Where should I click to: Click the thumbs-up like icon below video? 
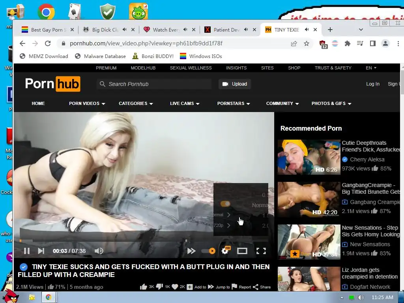[x=144, y=287]
